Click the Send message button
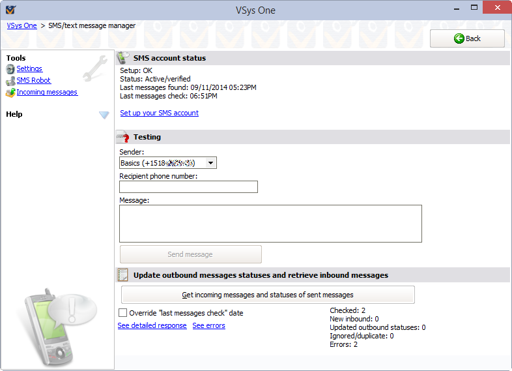 tap(191, 254)
